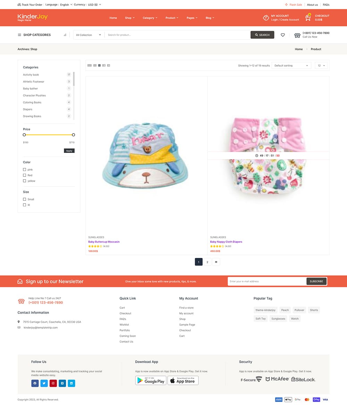Open the wishlist heart icon
Image resolution: width=347 pixels, height=405 pixels.
(x=282, y=35)
